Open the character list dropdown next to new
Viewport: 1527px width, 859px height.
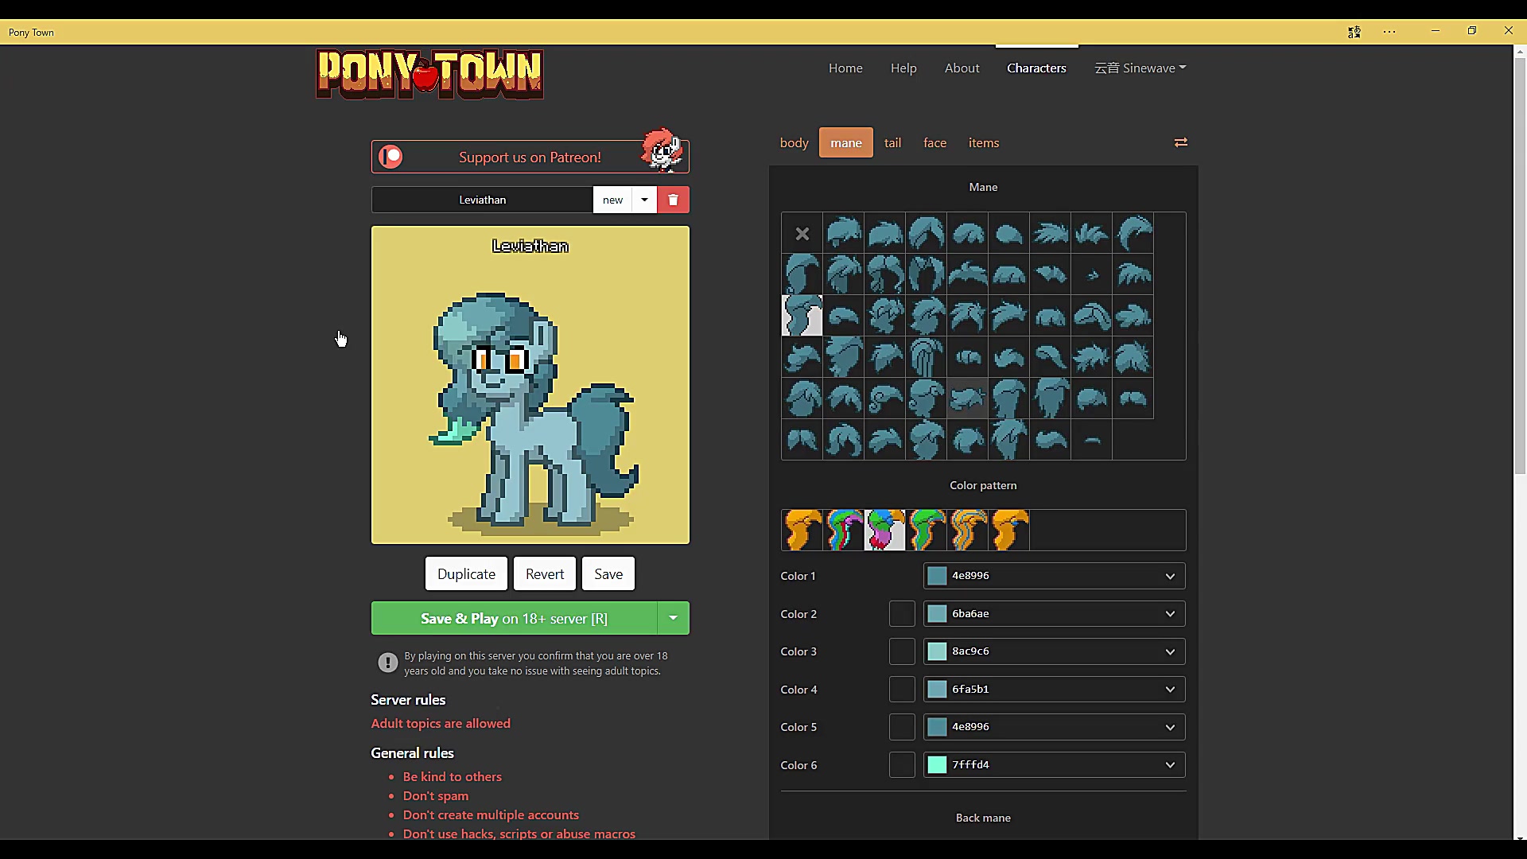click(644, 200)
